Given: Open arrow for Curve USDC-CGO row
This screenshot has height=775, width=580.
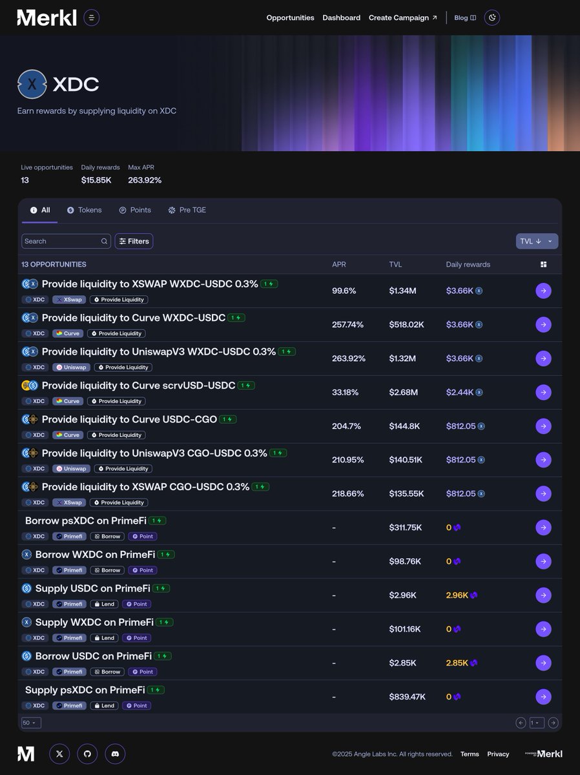Looking at the screenshot, I should [x=544, y=426].
